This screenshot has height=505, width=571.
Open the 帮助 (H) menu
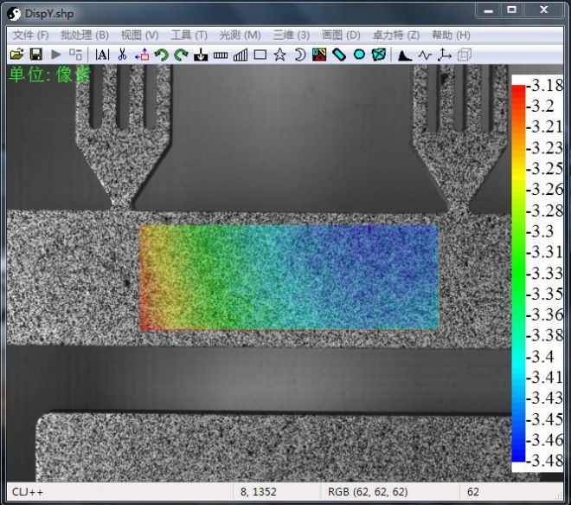[450, 35]
